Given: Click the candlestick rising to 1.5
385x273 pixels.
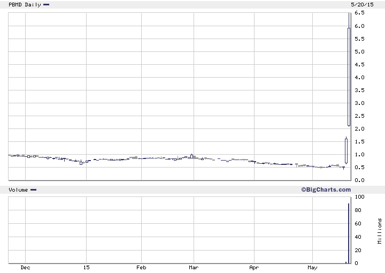Looking at the screenshot, I should pos(346,151).
